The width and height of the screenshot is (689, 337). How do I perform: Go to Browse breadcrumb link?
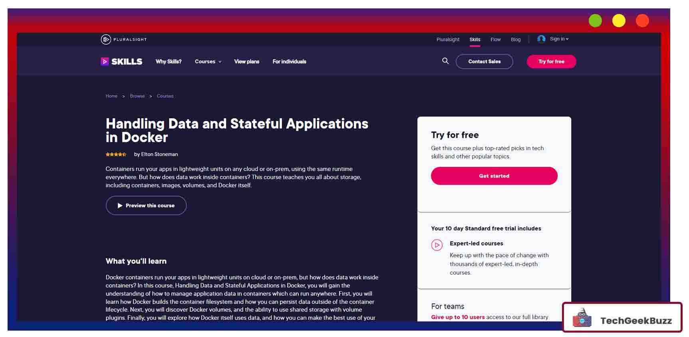point(137,96)
